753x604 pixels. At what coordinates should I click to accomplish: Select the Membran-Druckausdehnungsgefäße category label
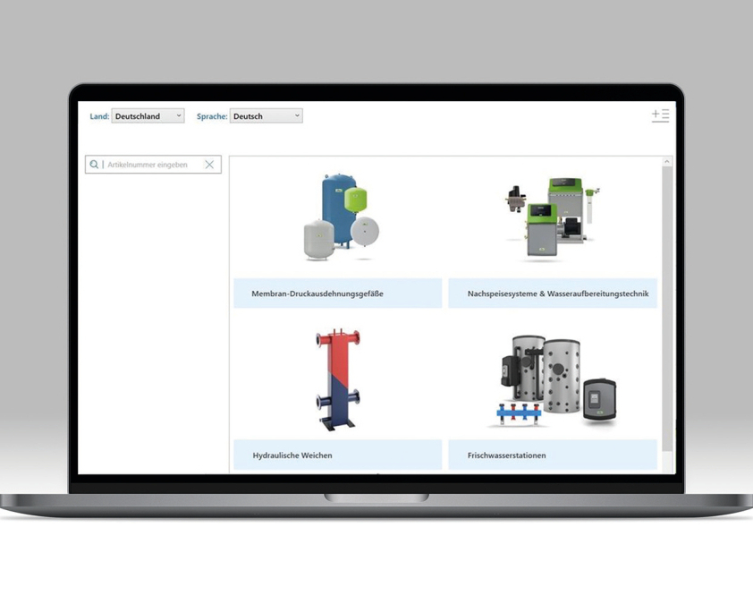pyautogui.click(x=338, y=293)
